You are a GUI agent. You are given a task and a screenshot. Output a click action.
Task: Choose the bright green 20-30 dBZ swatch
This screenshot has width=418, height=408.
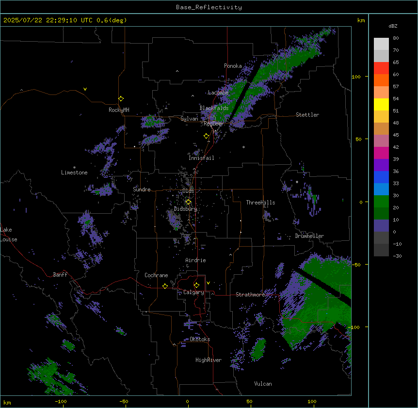pos(381,202)
